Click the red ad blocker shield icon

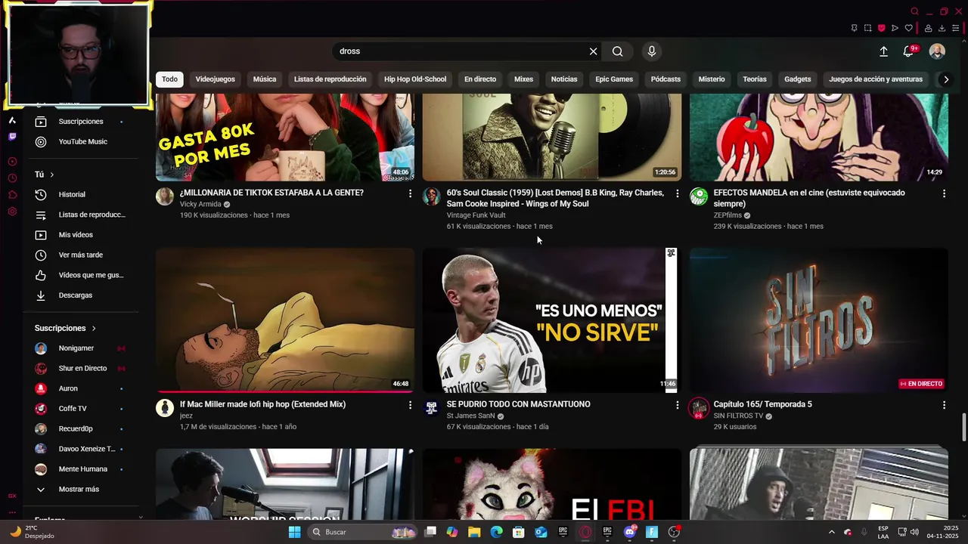coord(881,28)
